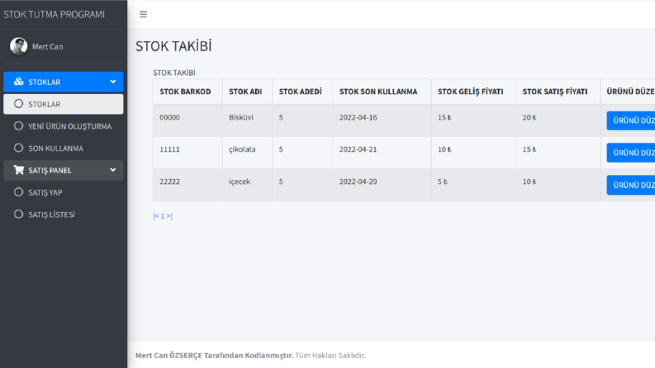The width and height of the screenshot is (655, 368).
Task: Click STOK TUTMA PROGRAMI brand title
Action: [x=54, y=14]
